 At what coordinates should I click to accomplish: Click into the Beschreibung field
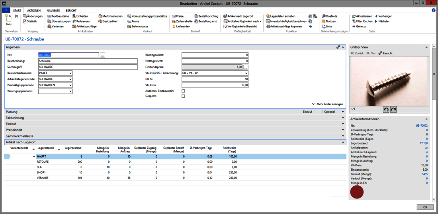(x=88, y=61)
